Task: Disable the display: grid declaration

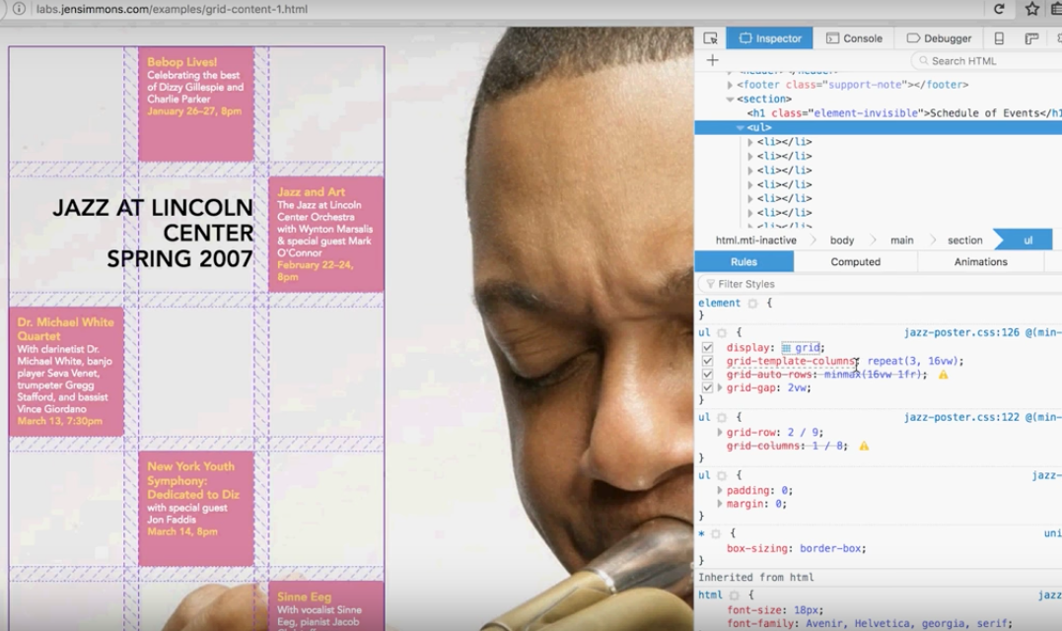Action: point(707,348)
